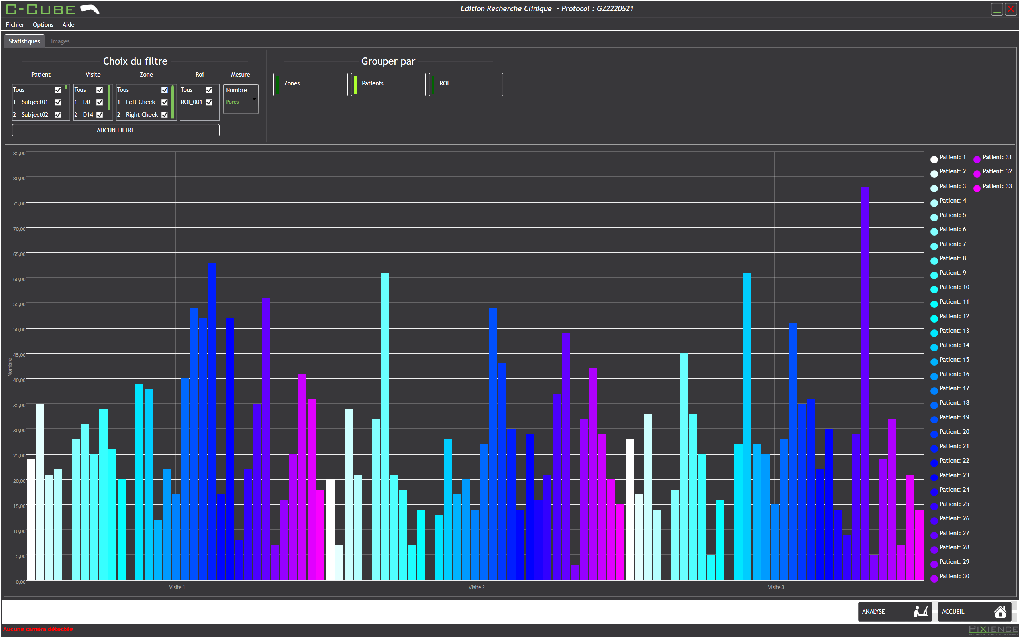1020x638 pixels.
Task: Click the ANALYSE chart icon
Action: tap(920, 611)
